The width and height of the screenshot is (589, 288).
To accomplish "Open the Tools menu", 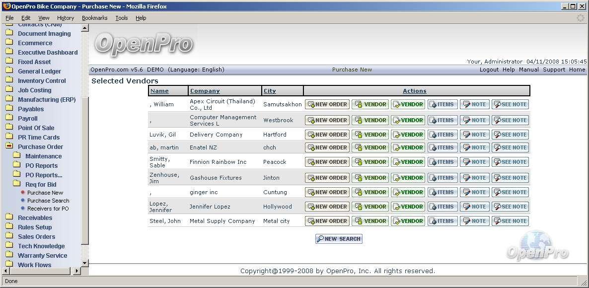I will 121,18.
